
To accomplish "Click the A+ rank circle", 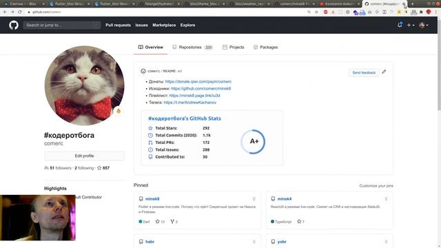I will pos(253,141).
